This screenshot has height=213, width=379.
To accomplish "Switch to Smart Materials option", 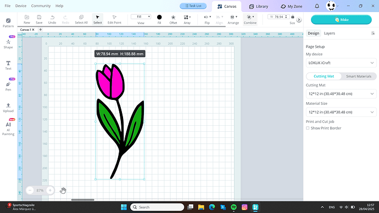I will [359, 76].
